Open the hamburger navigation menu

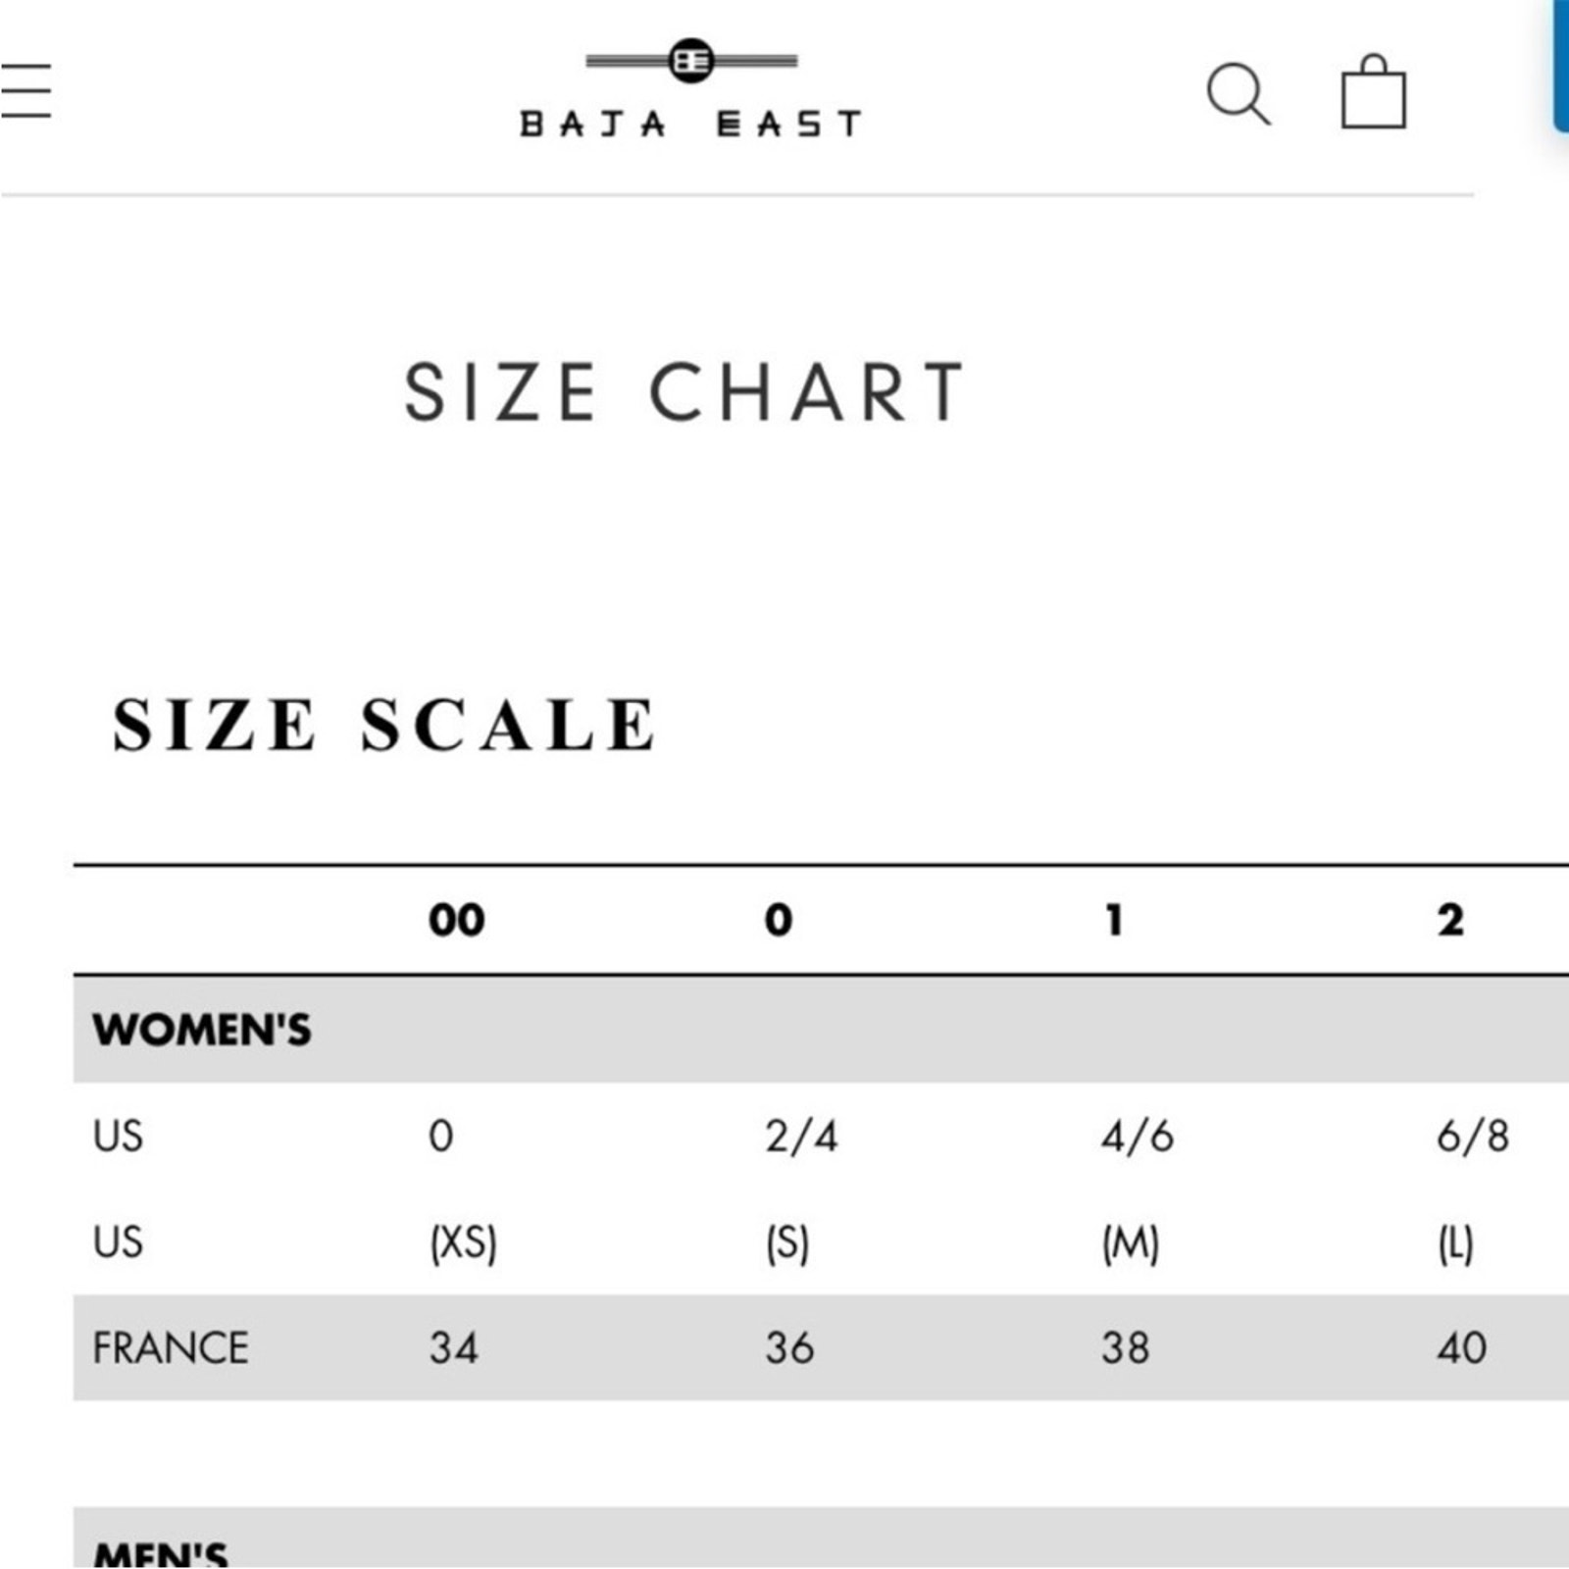click(x=25, y=91)
